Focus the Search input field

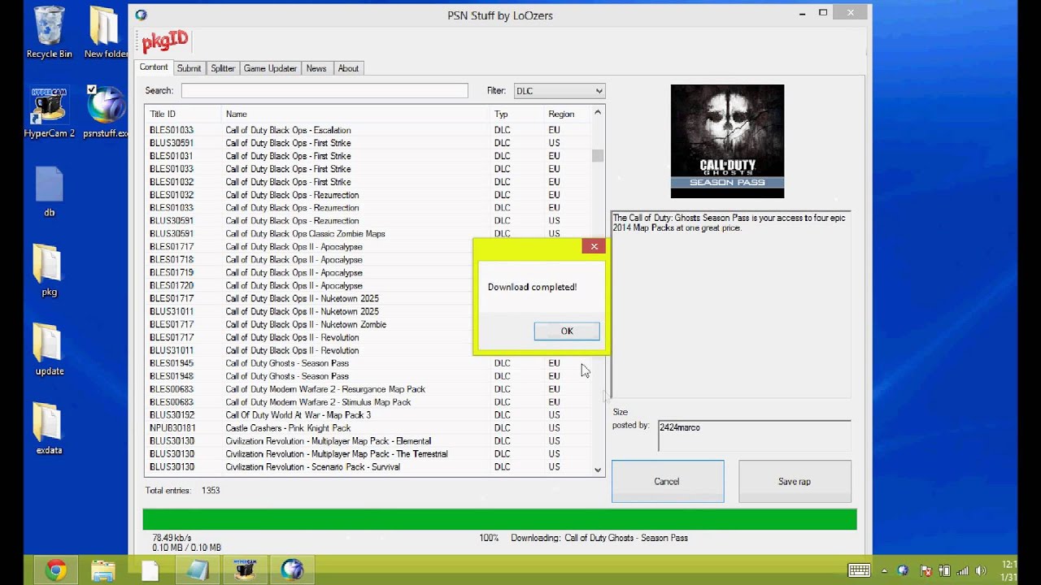tap(324, 91)
